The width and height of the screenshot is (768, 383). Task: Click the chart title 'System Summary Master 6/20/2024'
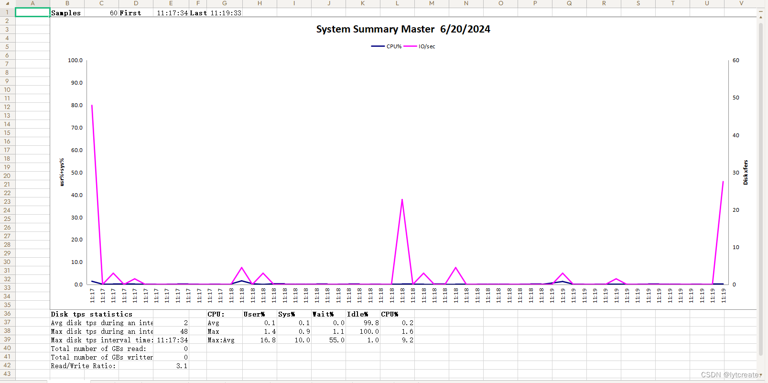click(403, 29)
